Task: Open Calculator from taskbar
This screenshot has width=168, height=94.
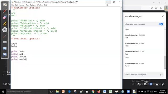Action: coord(87,92)
